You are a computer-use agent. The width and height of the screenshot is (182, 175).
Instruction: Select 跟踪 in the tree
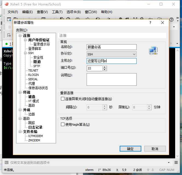(31, 123)
